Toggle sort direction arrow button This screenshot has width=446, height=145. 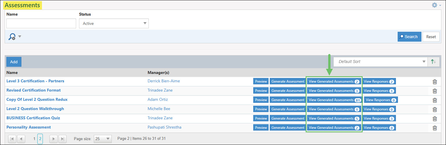(434, 62)
